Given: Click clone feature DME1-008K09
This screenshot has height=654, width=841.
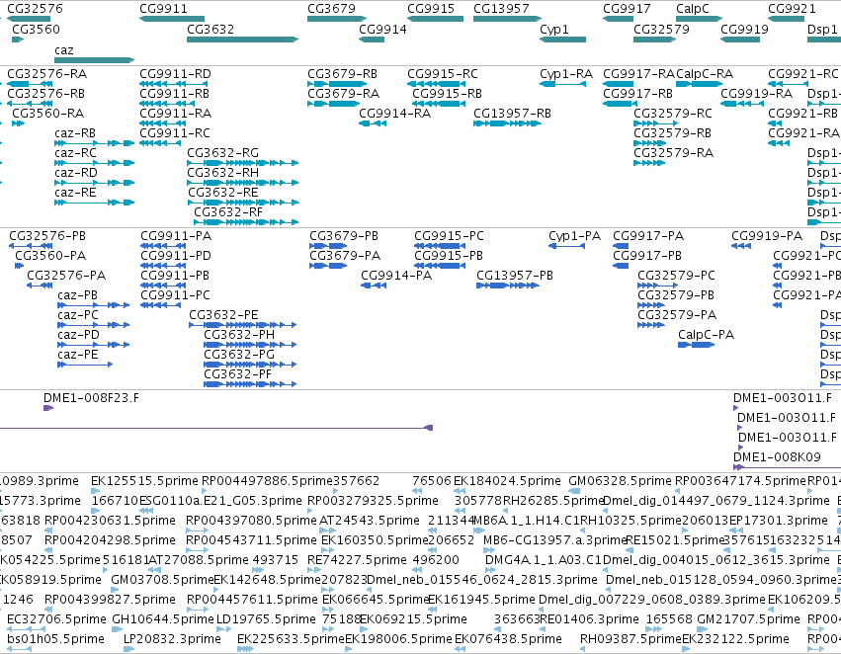Looking at the screenshot, I should (777, 456).
